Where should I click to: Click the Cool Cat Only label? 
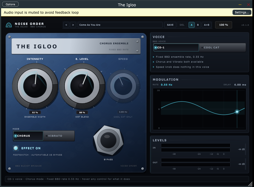(123, 117)
